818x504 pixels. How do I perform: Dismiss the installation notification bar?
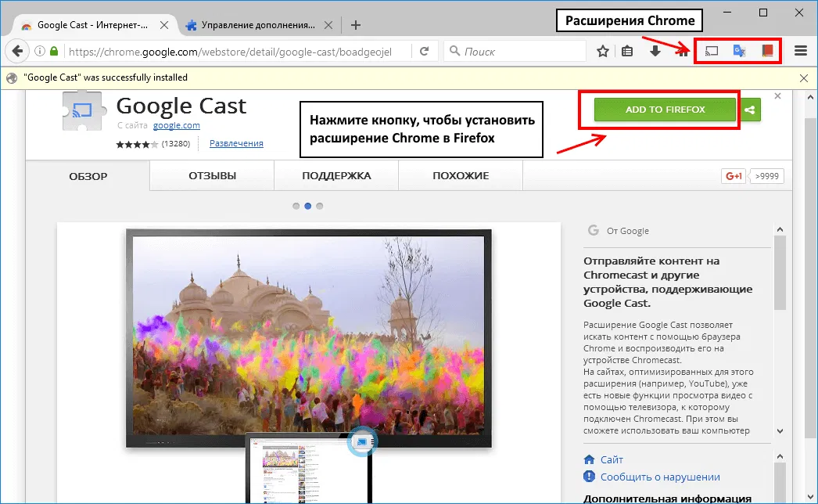[x=803, y=77]
